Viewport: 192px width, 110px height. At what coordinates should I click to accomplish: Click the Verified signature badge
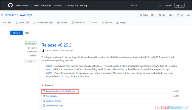33,55
